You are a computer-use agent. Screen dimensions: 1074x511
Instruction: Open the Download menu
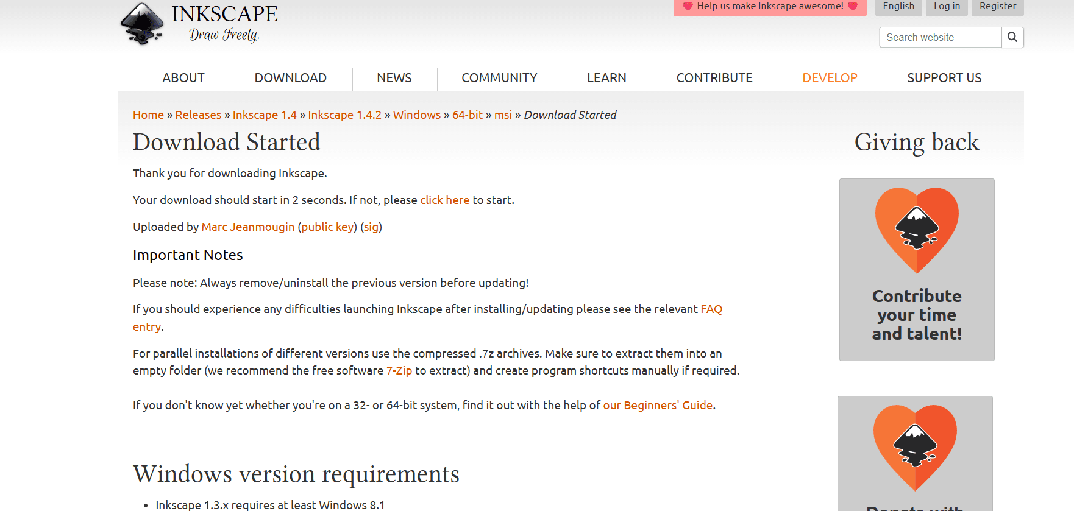point(290,78)
